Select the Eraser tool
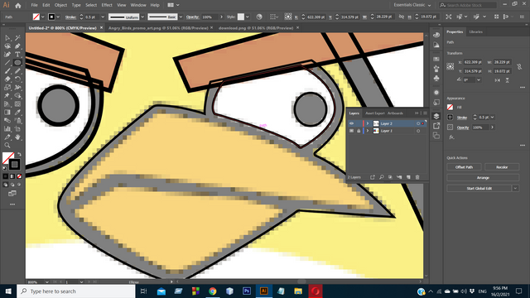This screenshot has width=530, height=298. point(7,79)
